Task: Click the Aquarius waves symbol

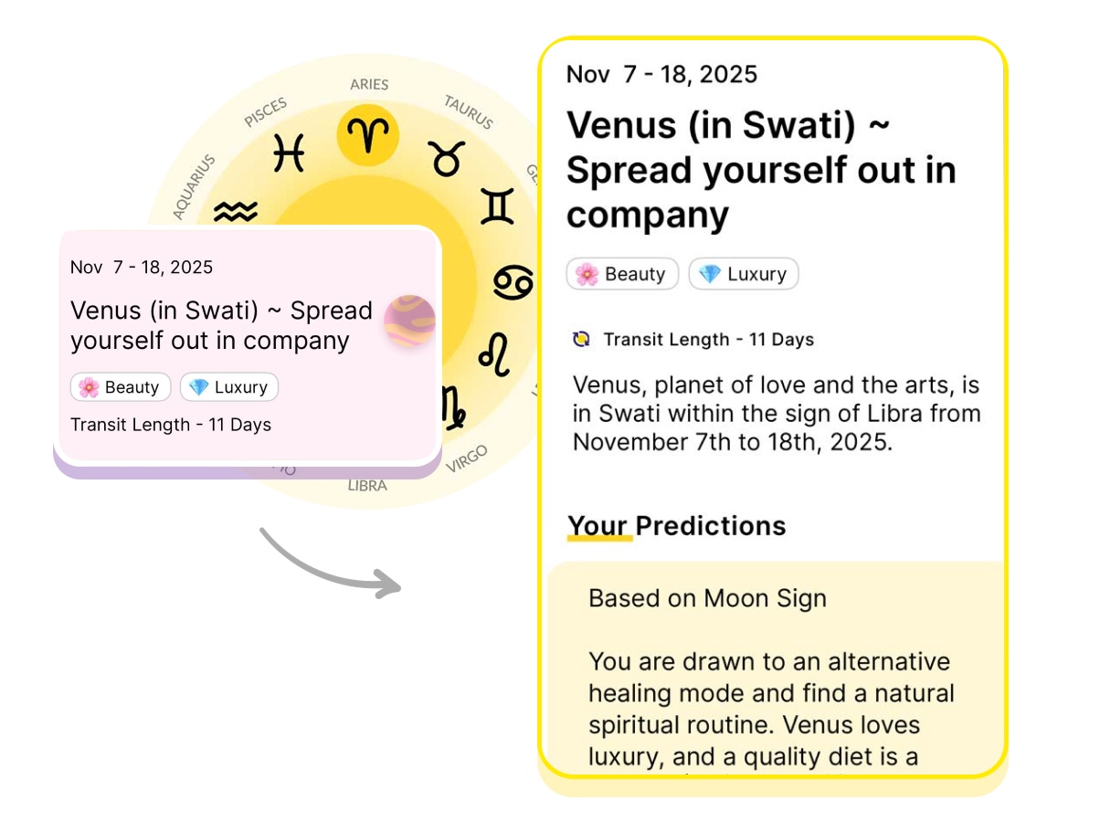Action: pos(236,213)
